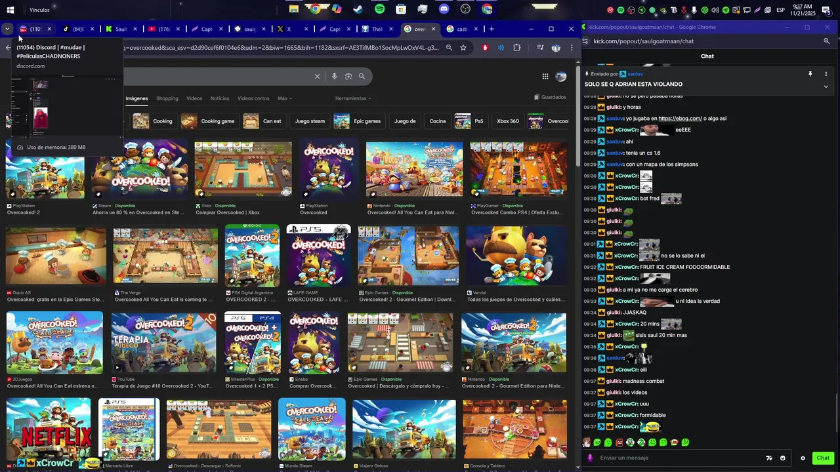Filter by 'Xbox 360' chip
This screenshot has height=472, width=840.
point(507,121)
